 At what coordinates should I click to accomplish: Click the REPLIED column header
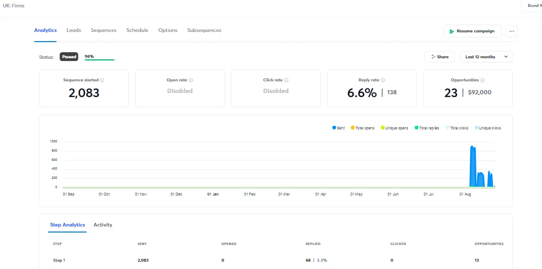tap(313, 244)
